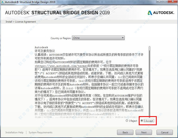Click inside the license agreement text area

[89, 89]
